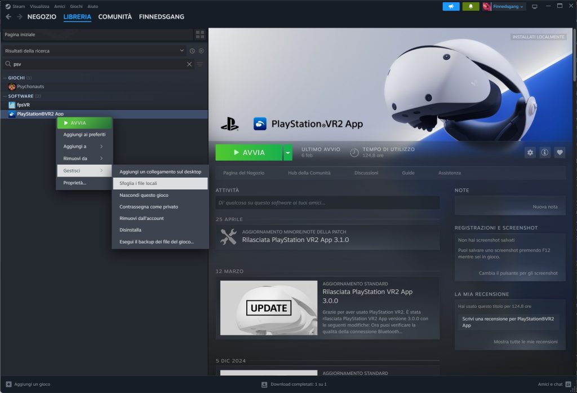This screenshot has width=577, height=393.
Task: Click the wrench patch notes icon
Action: click(x=228, y=236)
